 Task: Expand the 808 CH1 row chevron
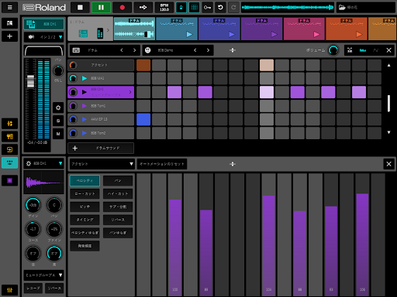click(x=130, y=92)
